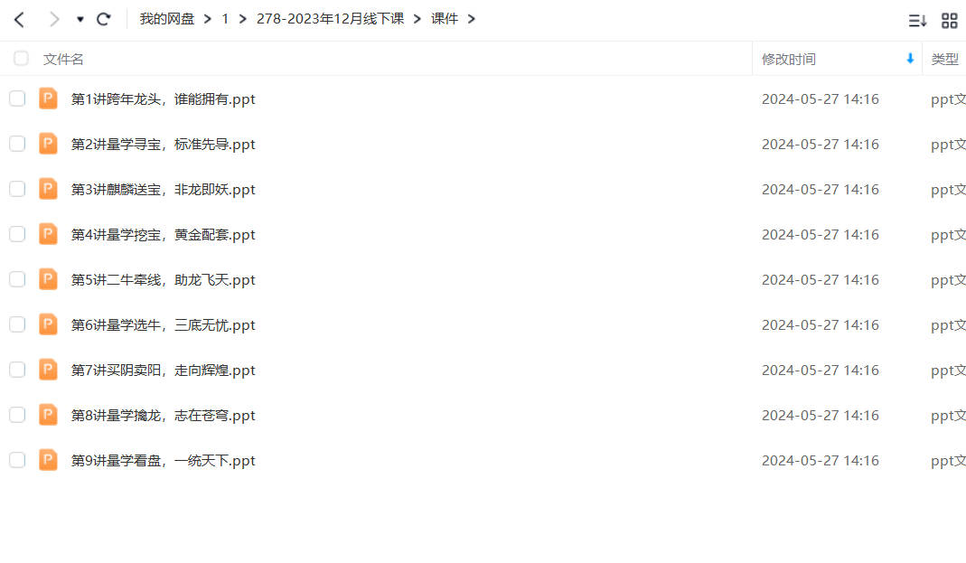Open the sort order options icon
Viewport: 966px width, 563px height.
917,20
